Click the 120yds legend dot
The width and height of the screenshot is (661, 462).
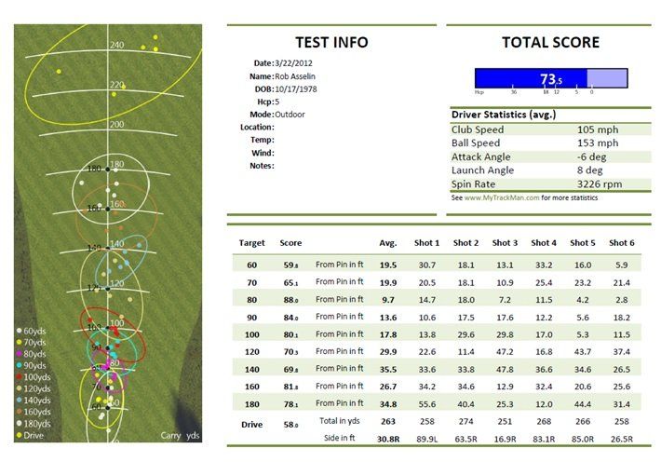20,388
